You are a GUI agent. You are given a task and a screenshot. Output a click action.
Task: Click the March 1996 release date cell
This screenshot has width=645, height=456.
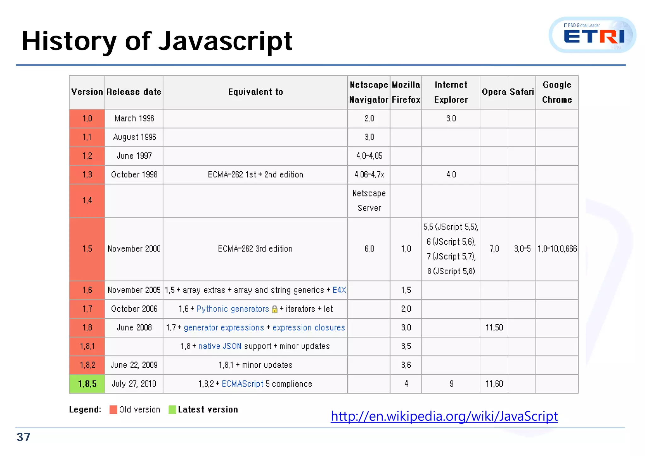click(134, 118)
